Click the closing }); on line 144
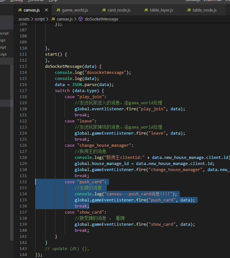 [39, 255]
